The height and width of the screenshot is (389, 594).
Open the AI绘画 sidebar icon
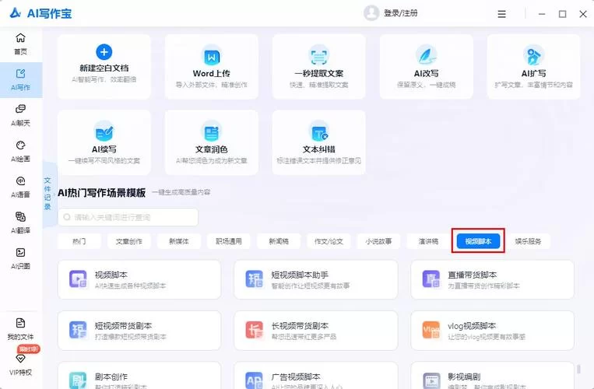pos(20,145)
